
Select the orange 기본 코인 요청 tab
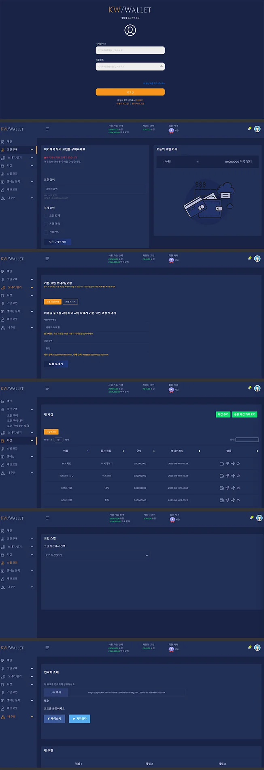(53, 302)
